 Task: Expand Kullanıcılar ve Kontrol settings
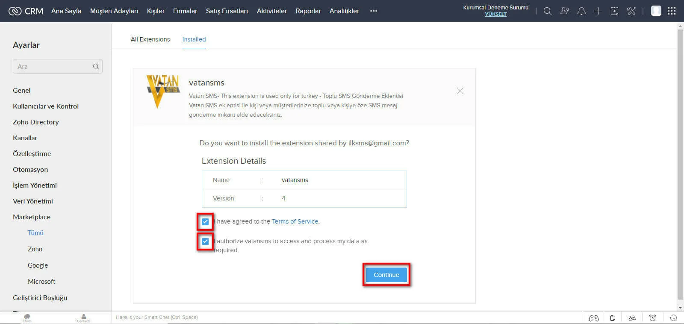coord(46,106)
